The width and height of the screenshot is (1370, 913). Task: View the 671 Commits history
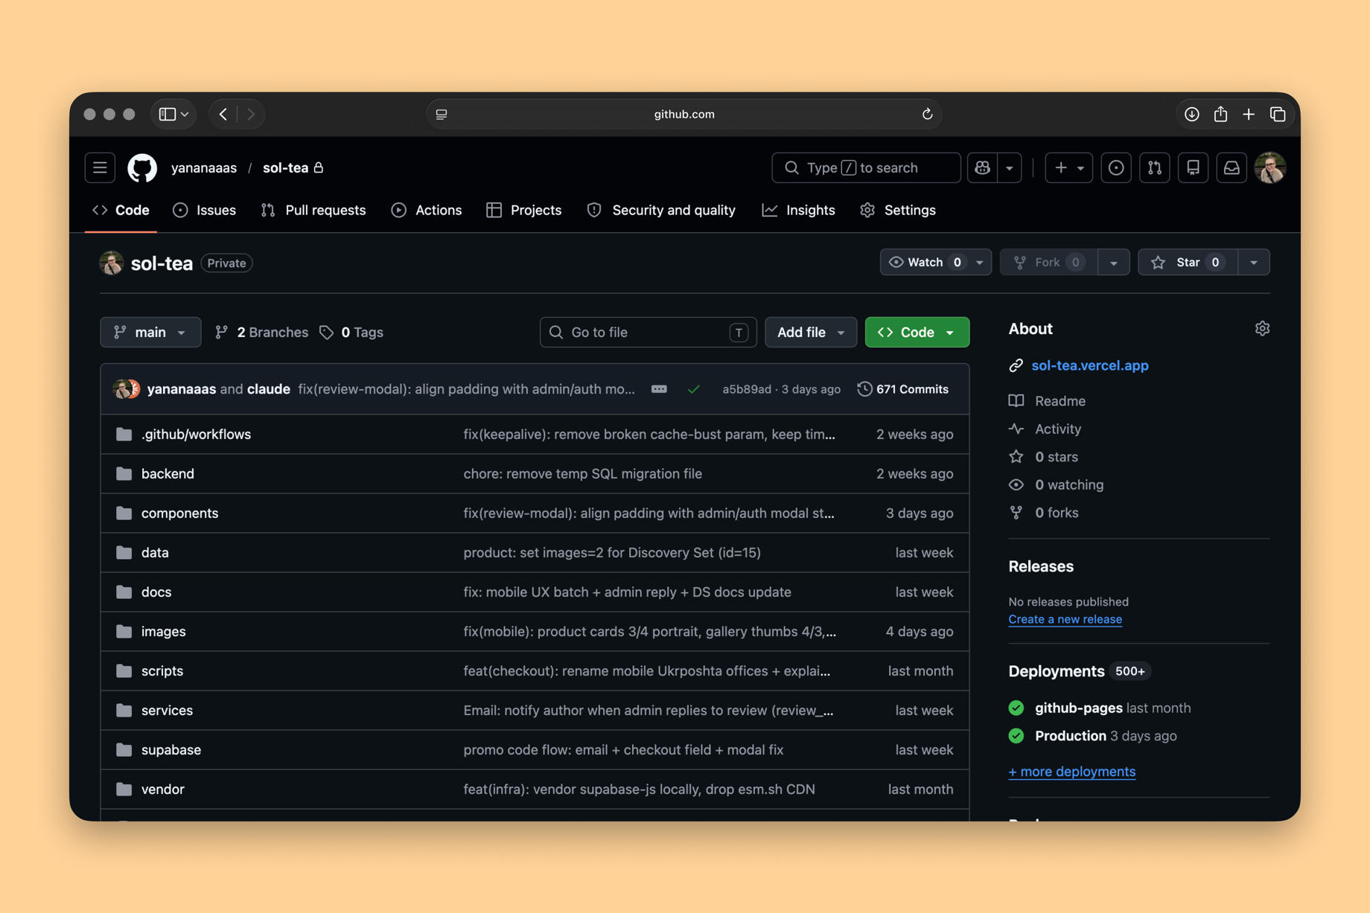pos(902,389)
